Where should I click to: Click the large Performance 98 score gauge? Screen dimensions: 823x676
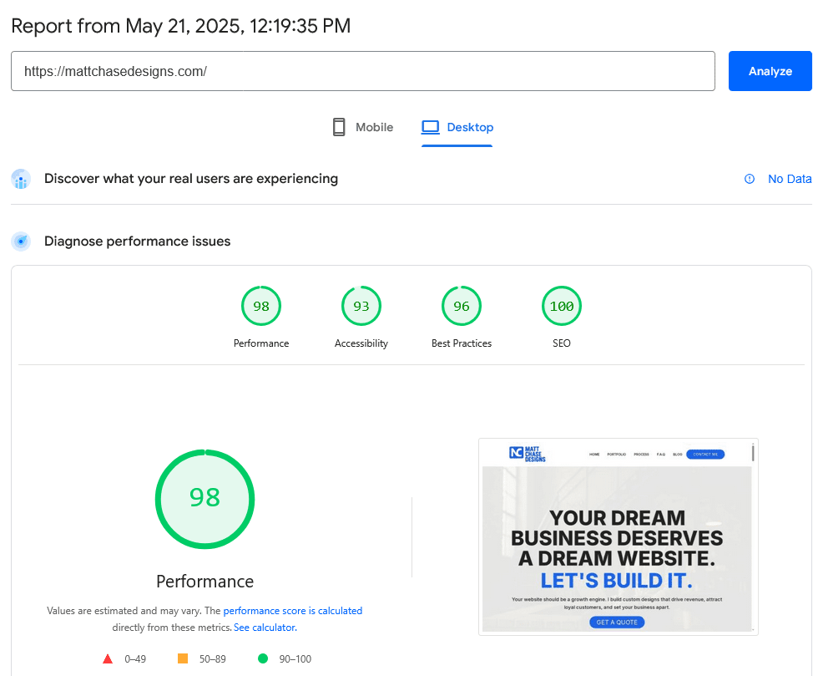coord(204,499)
